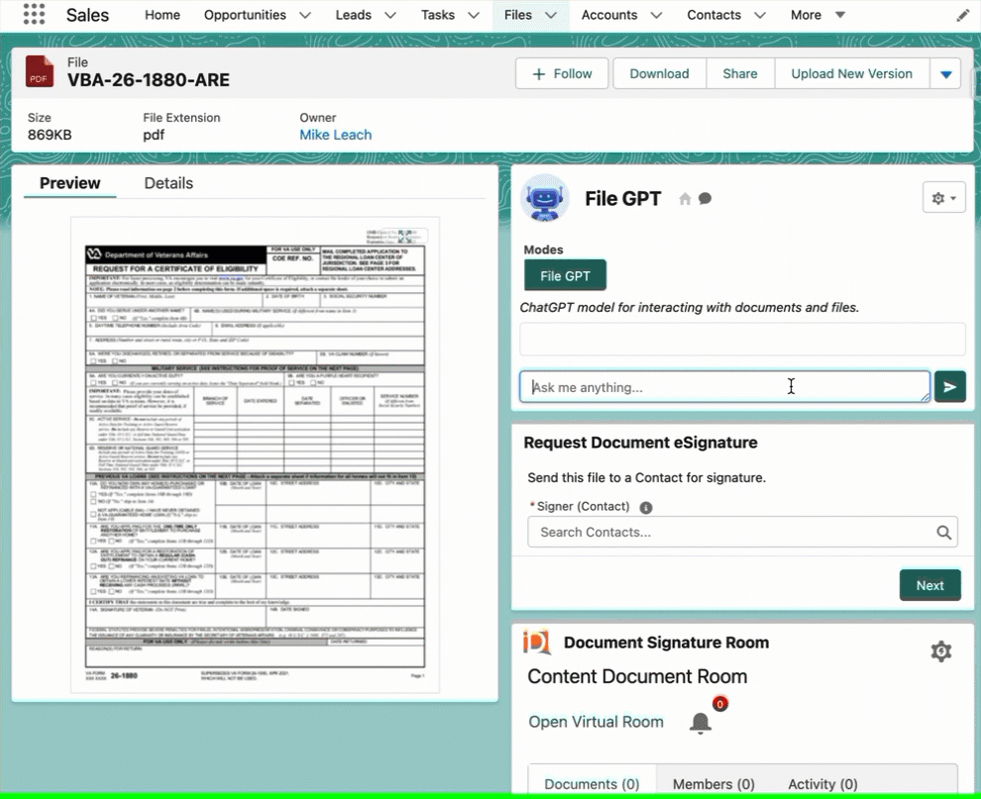Click the search magnifier in Search Contacts
Viewport: 981px width, 799px height.
pos(944,532)
